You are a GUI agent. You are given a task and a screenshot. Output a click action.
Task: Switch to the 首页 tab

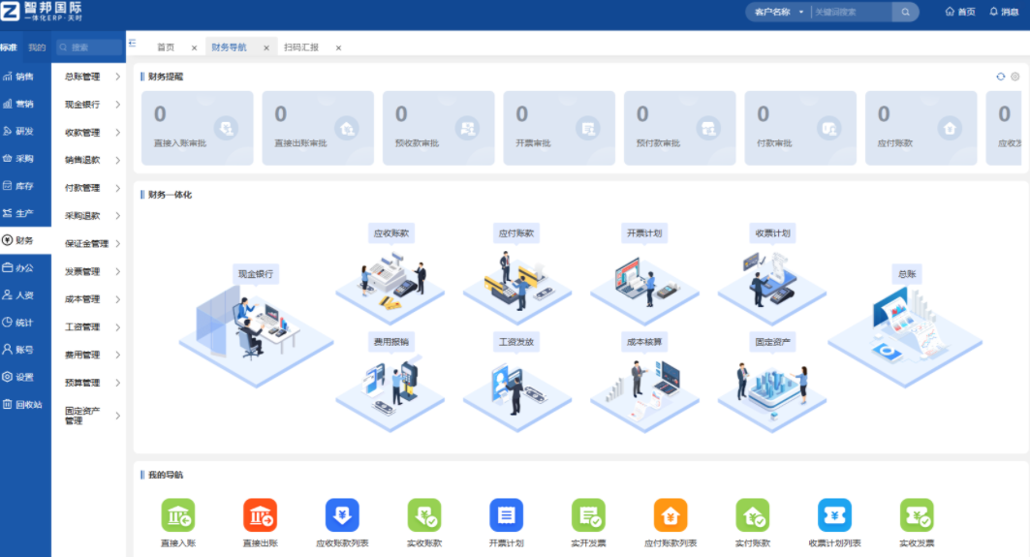click(x=166, y=47)
